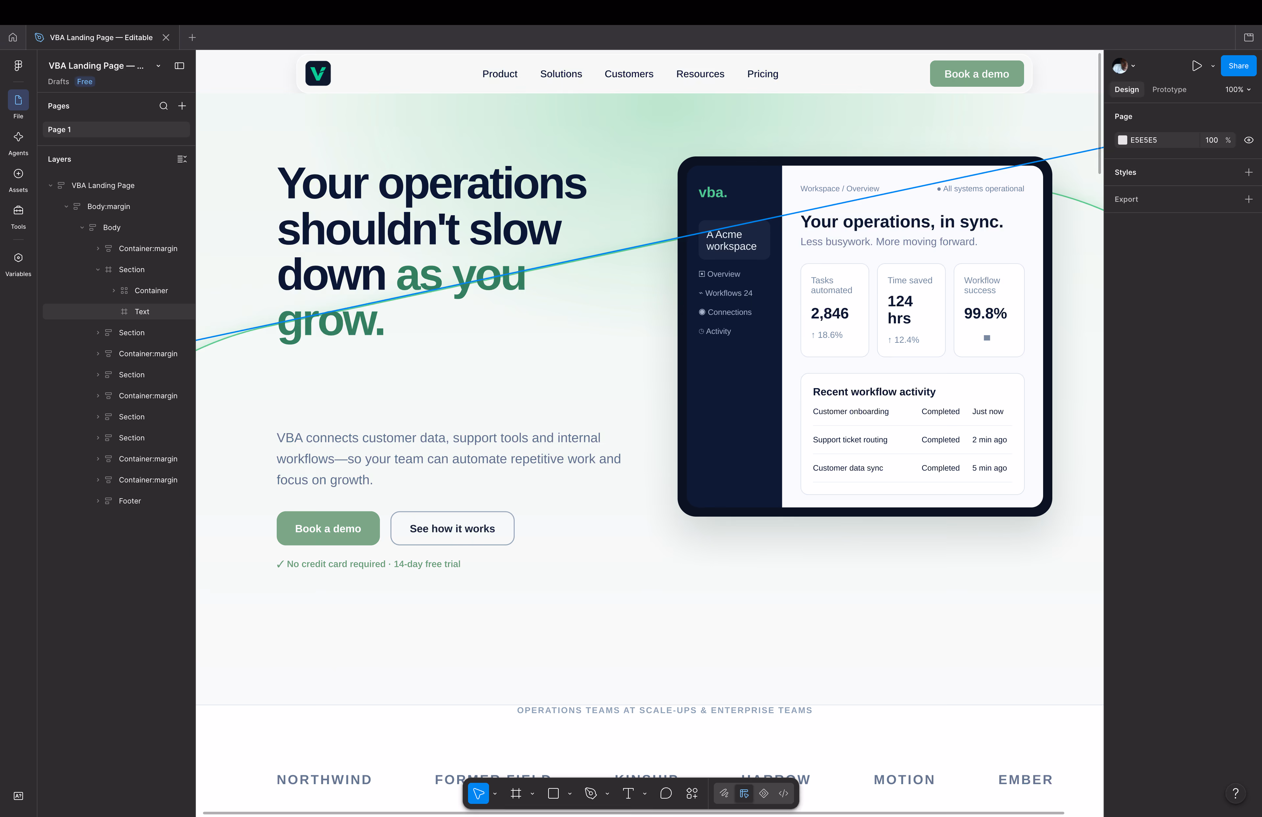Image resolution: width=1262 pixels, height=817 pixels.
Task: Add a style with Styles plus button
Action: click(1249, 172)
